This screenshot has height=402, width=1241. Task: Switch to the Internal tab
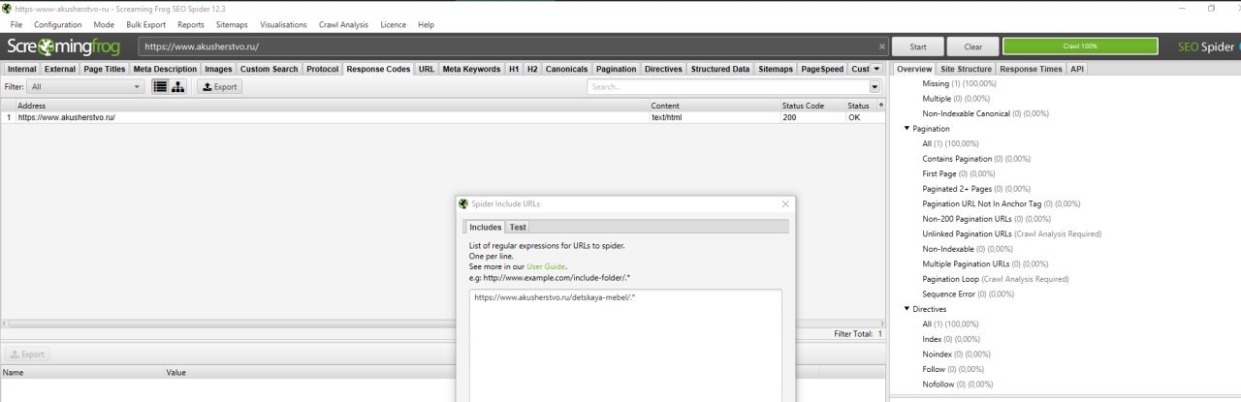tap(22, 69)
